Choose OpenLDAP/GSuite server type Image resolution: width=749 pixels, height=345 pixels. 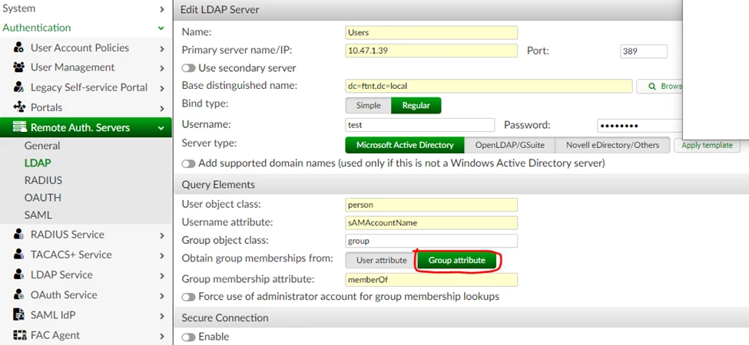[509, 145]
